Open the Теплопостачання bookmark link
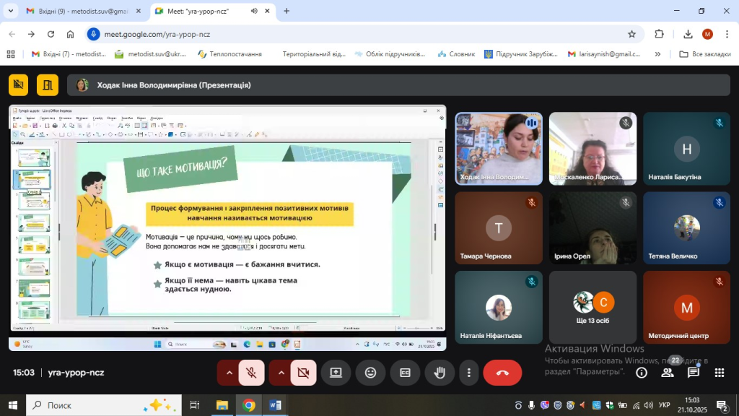Screen dimensions: 739x416 [x=229, y=54]
